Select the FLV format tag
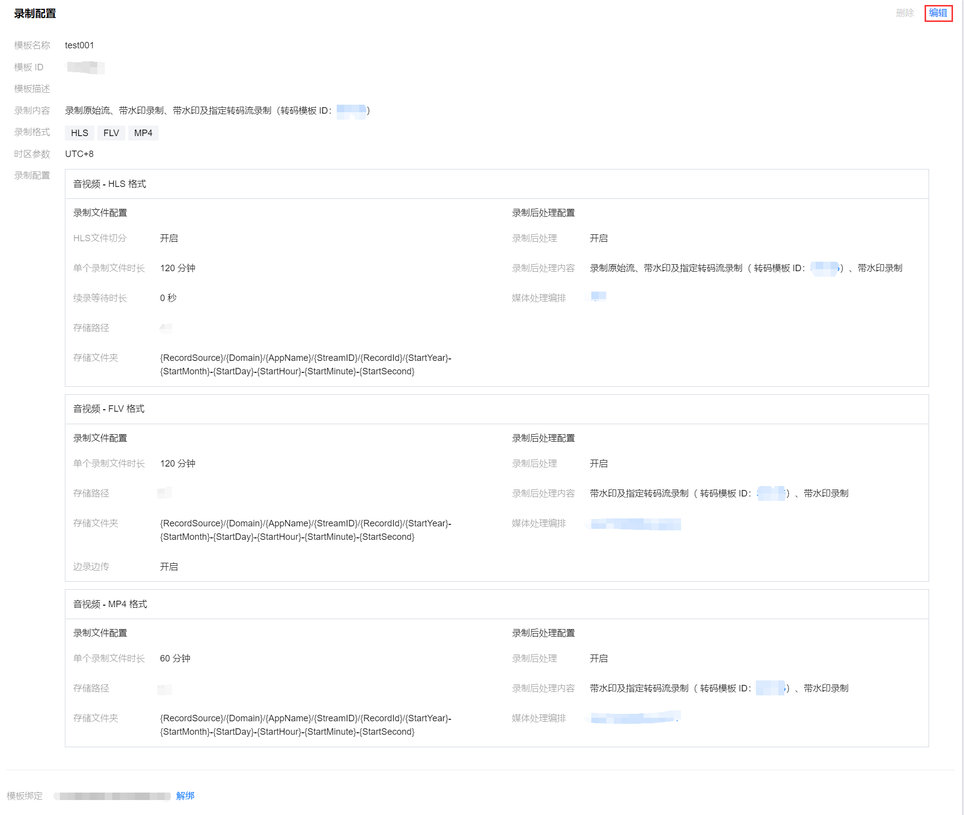The width and height of the screenshot is (964, 815). click(x=111, y=133)
